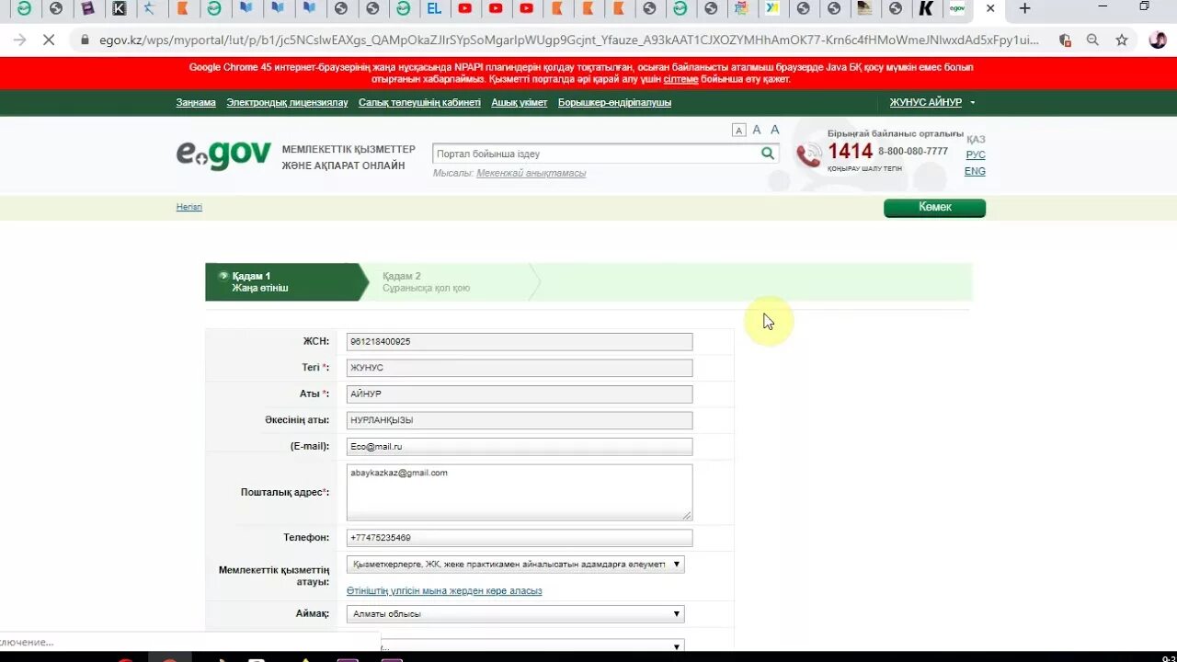Open the Заңнама link

(x=196, y=102)
